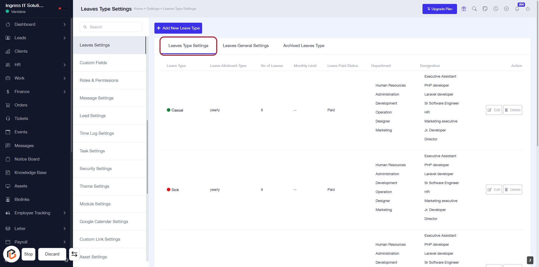Expand the Employee Tracking chevron
The width and height of the screenshot is (539, 267).
click(x=65, y=213)
